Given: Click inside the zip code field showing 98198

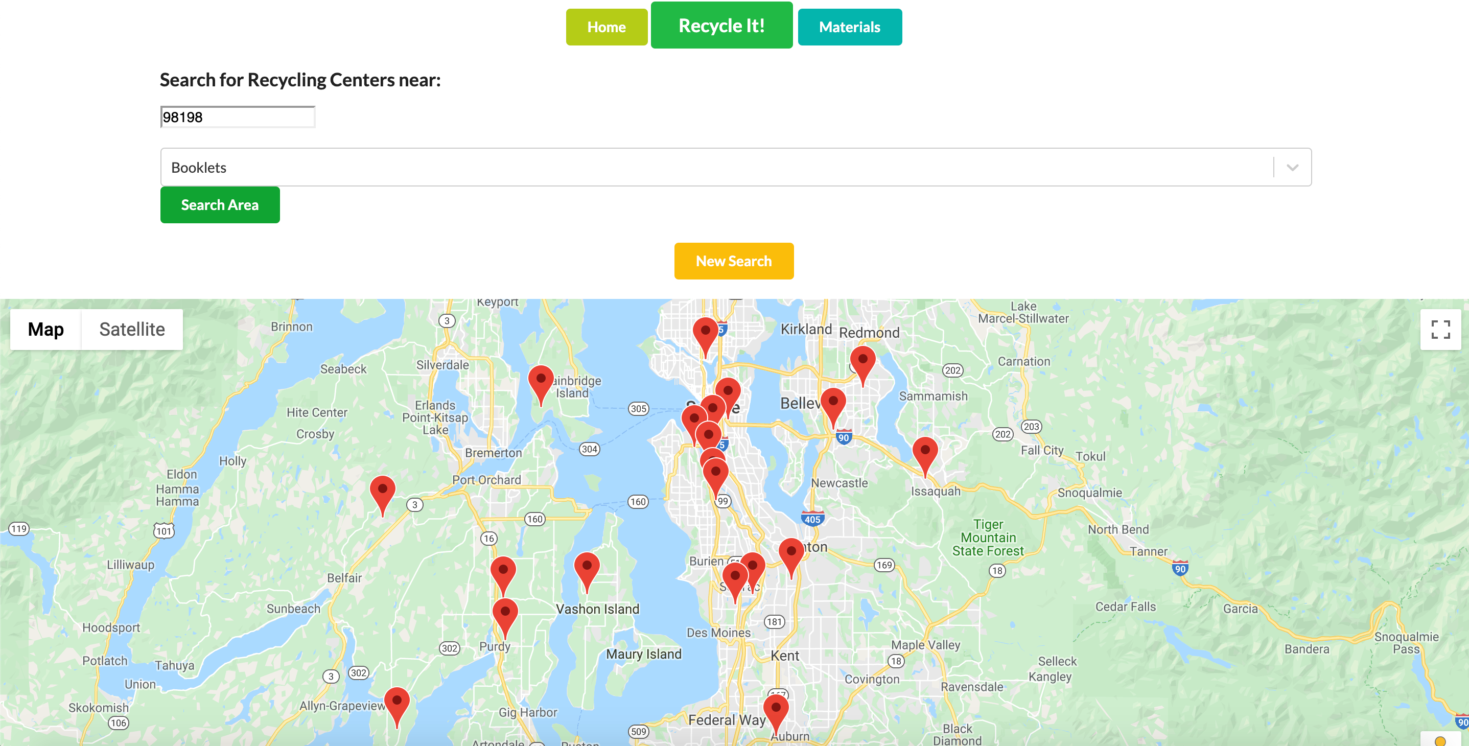Looking at the screenshot, I should pyautogui.click(x=237, y=117).
